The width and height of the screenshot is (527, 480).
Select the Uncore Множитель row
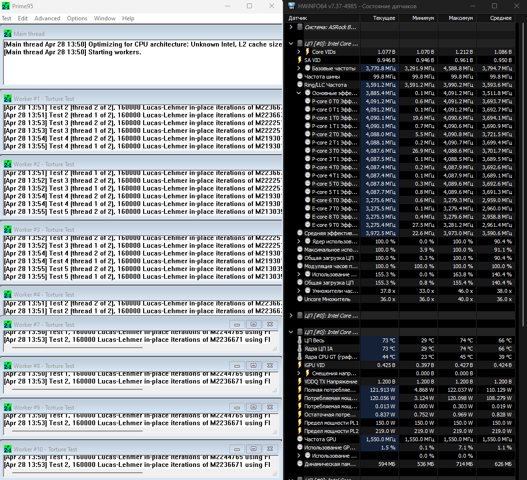click(x=400, y=299)
